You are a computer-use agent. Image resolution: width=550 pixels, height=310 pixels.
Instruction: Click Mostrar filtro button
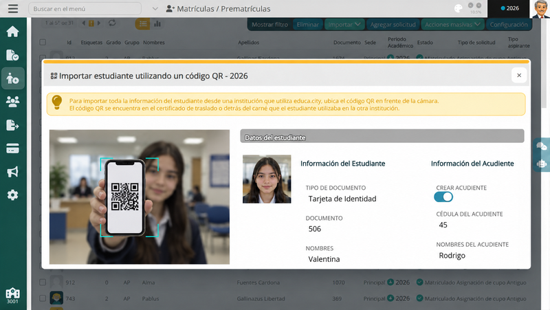pos(269,25)
